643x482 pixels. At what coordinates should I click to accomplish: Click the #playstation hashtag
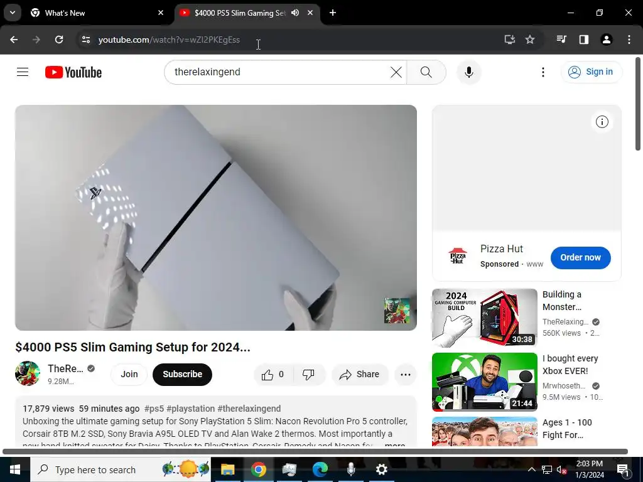click(191, 409)
